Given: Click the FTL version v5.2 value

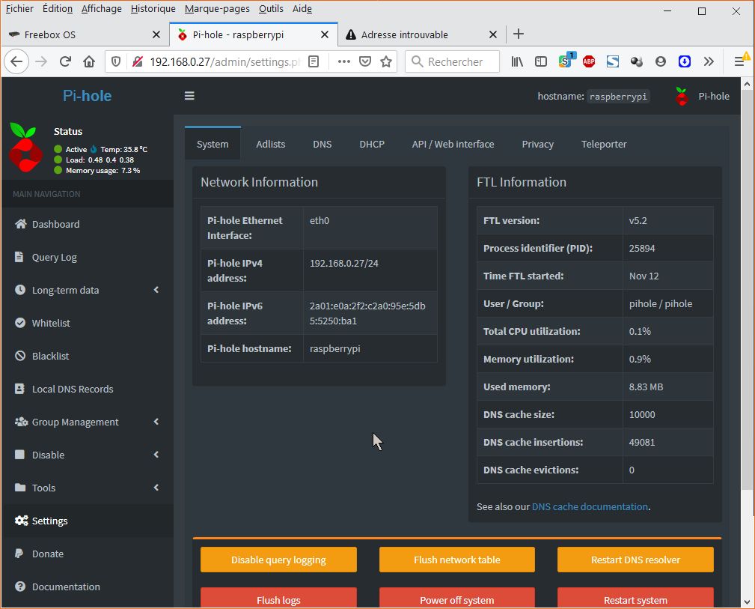Looking at the screenshot, I should [638, 221].
